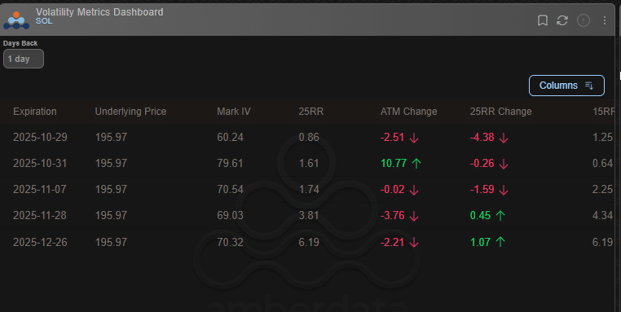Click the 25RR column header
The image size is (621, 312).
coord(310,112)
